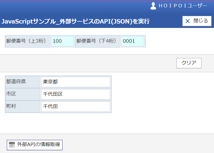Click the 都道府県 label cell
Viewport: 214px width, 153px height.
pos(22,82)
